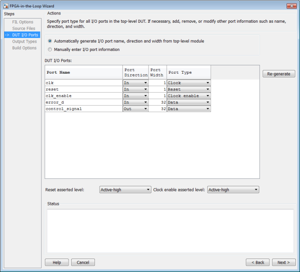
Task: Open Clock enable asserted level dropdown
Action: 233,190
